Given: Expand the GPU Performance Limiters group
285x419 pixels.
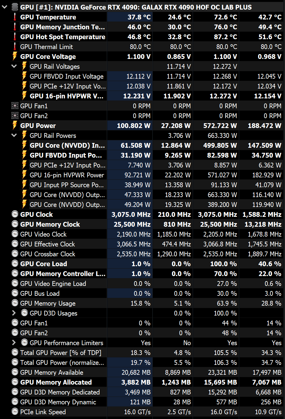Looking at the screenshot, I should pos(14,342).
